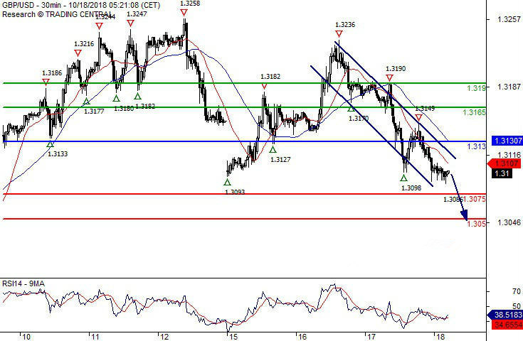Click the 1.3098 trough price label
The image size is (523, 341).
click(411, 188)
